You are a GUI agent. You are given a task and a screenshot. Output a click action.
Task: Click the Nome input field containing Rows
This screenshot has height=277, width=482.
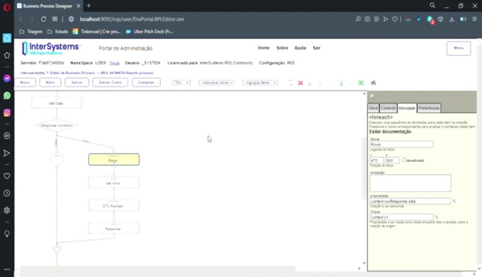pyautogui.click(x=401, y=145)
